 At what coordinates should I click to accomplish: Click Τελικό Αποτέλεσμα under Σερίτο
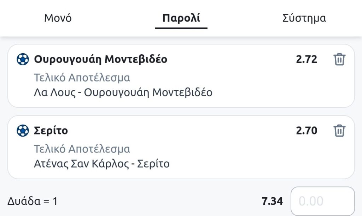click(82, 149)
